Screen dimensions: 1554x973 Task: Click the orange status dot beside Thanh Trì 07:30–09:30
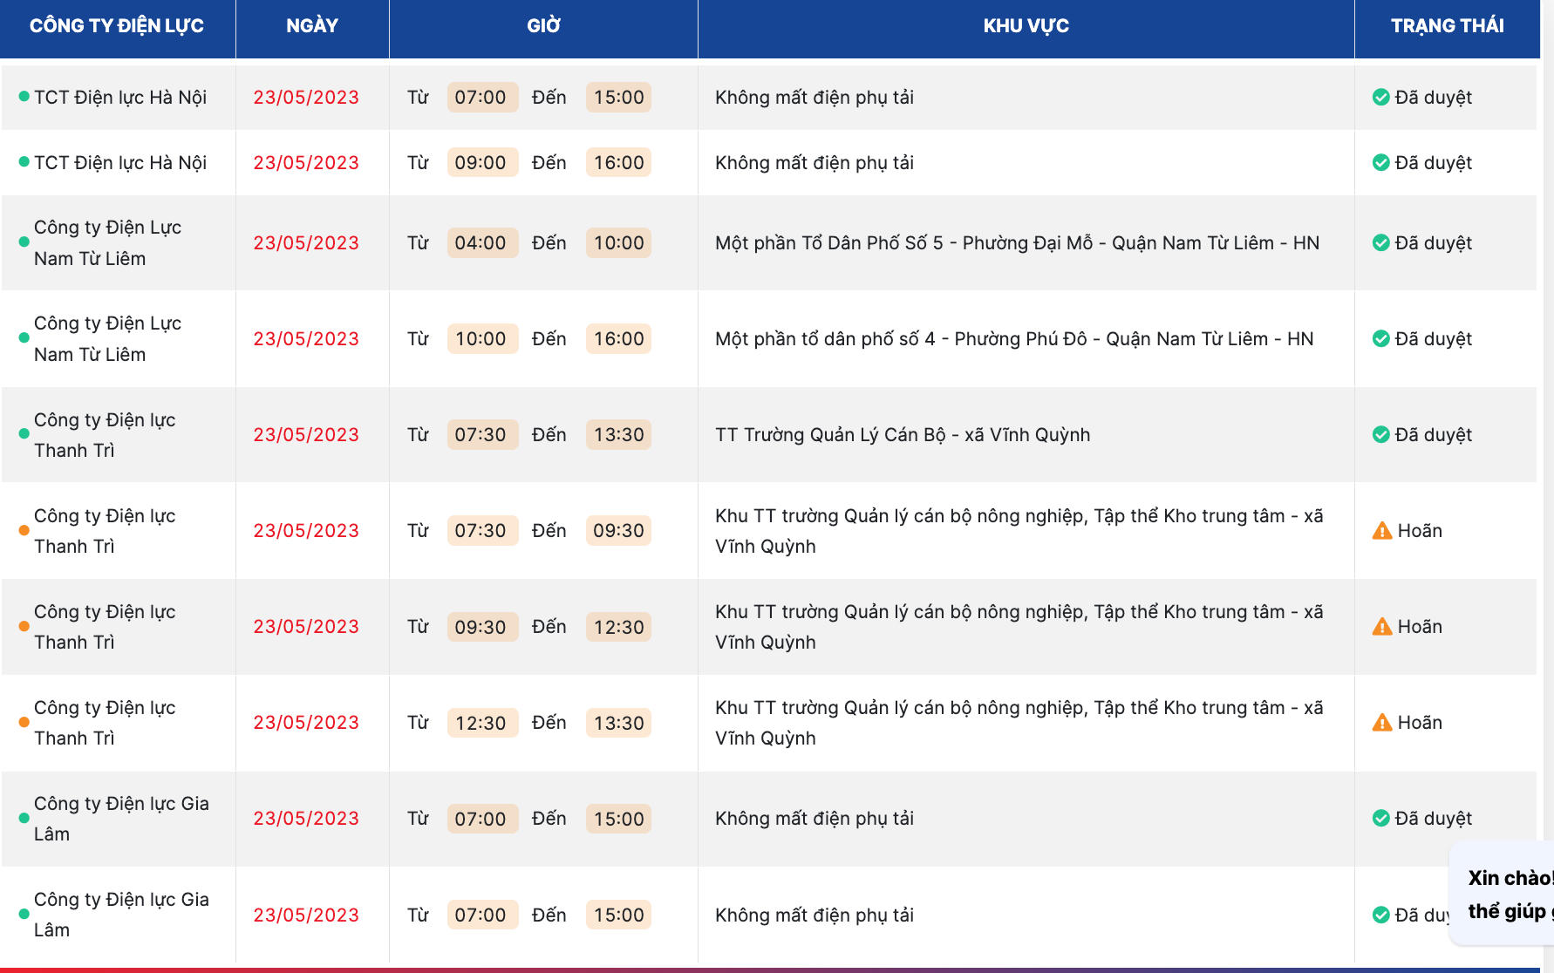pyautogui.click(x=24, y=530)
